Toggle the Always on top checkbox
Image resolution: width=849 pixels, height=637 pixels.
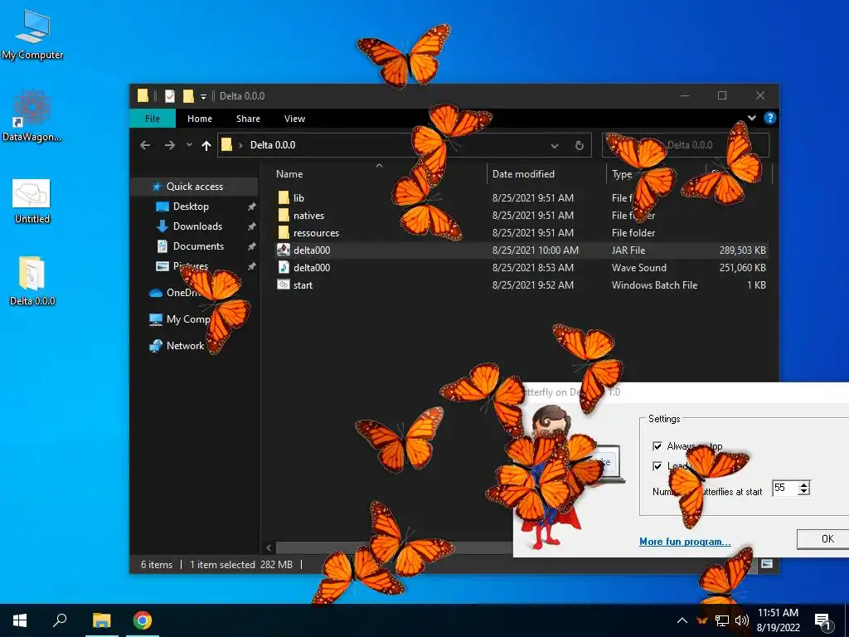(x=657, y=445)
